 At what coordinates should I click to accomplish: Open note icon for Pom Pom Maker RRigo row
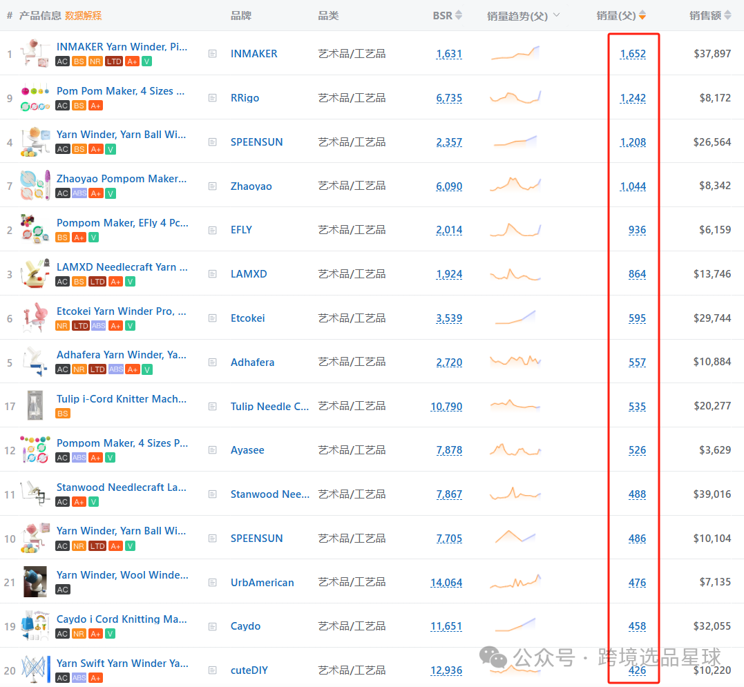pos(213,97)
